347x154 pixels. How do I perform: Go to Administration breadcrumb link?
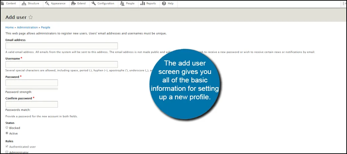click(27, 27)
